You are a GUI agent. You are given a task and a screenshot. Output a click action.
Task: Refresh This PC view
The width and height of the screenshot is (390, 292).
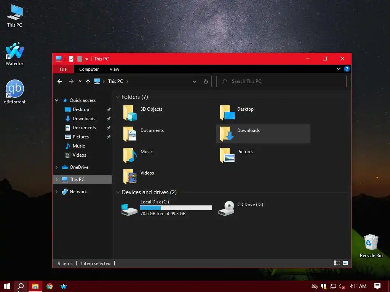[206, 81]
